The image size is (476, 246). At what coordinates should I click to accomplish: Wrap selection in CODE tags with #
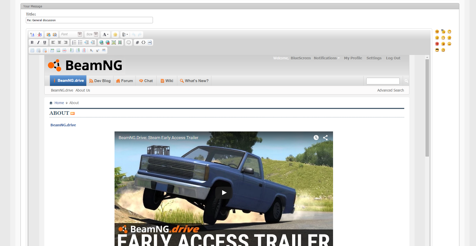(x=137, y=42)
